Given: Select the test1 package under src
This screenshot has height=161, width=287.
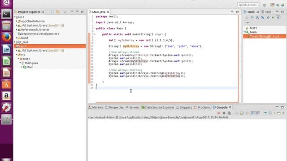Looking at the screenshot, I should coord(25,59).
